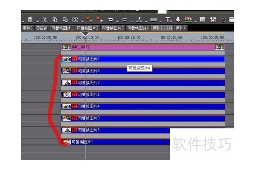This screenshot has width=255, height=170.
Task: Click the end thumbnail of the IMG_0472 clip
Action: pos(219,47)
